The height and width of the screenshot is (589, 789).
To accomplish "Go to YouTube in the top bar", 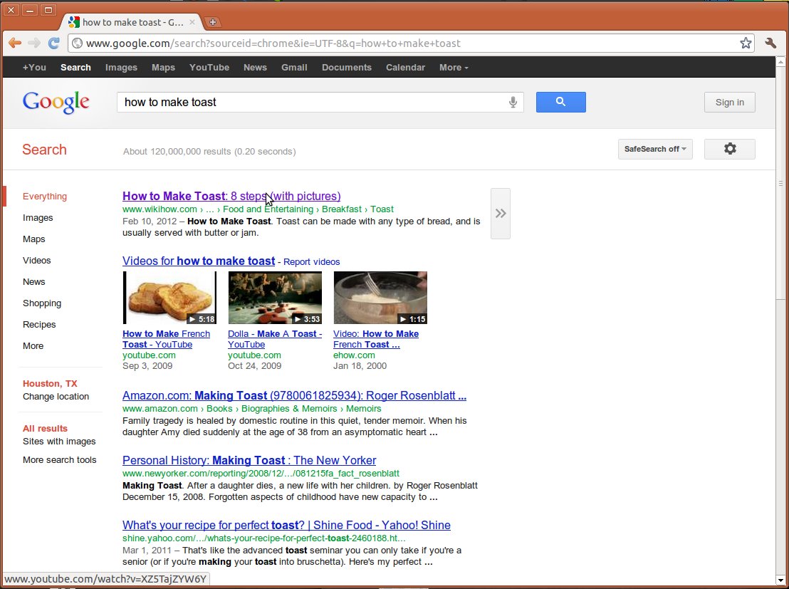I will [x=209, y=68].
